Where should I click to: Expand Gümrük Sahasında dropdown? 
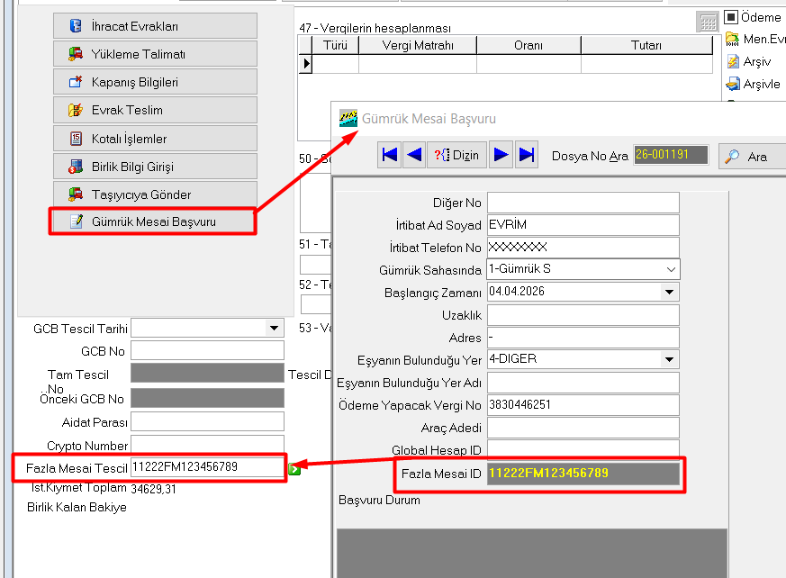671,269
